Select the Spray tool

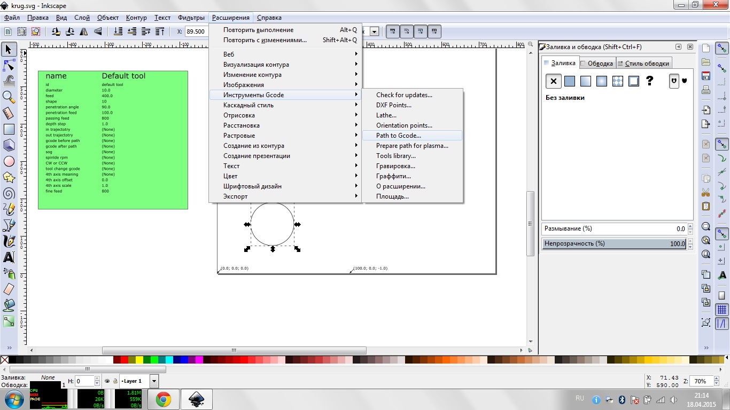coord(9,273)
